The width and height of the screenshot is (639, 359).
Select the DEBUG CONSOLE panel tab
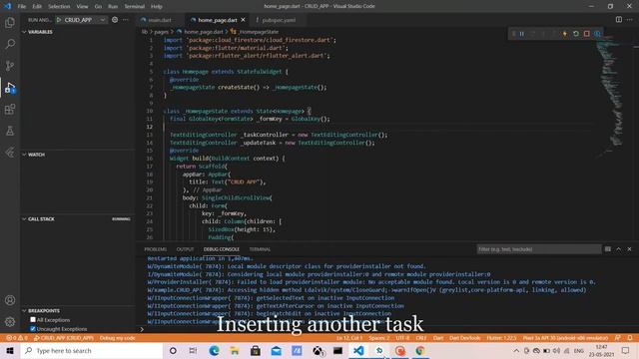pyautogui.click(x=222, y=249)
